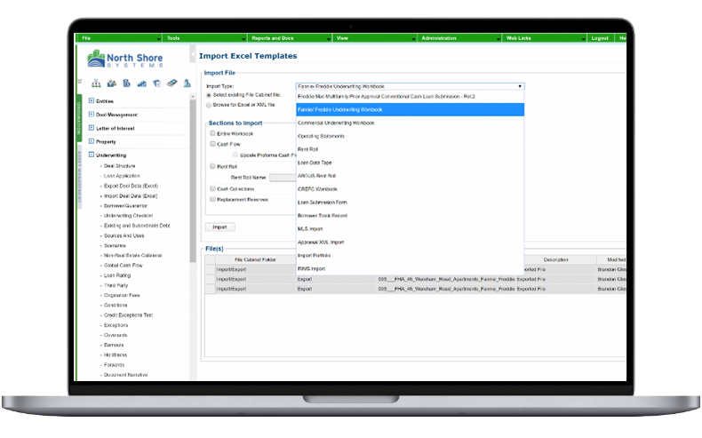Image resolution: width=702 pixels, height=438 pixels.
Task: Click the File Cabinet Folder column header
Action: click(x=256, y=260)
